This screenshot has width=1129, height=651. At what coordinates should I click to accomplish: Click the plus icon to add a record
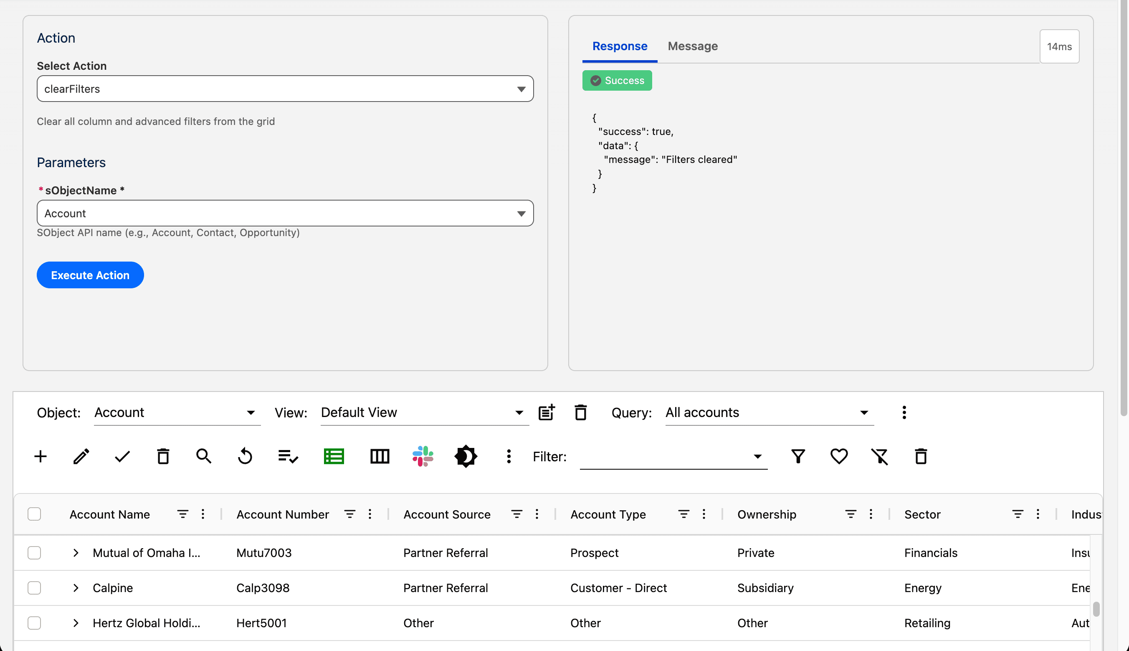pos(41,457)
